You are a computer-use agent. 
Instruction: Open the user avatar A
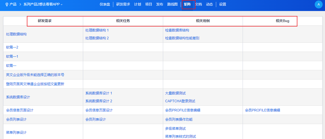[319, 4]
